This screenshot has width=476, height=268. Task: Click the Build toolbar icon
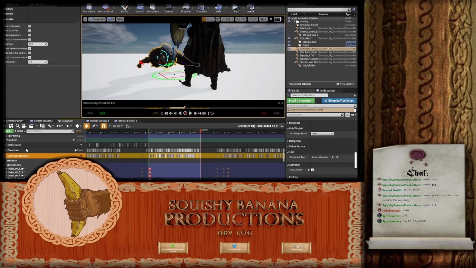click(x=218, y=8)
